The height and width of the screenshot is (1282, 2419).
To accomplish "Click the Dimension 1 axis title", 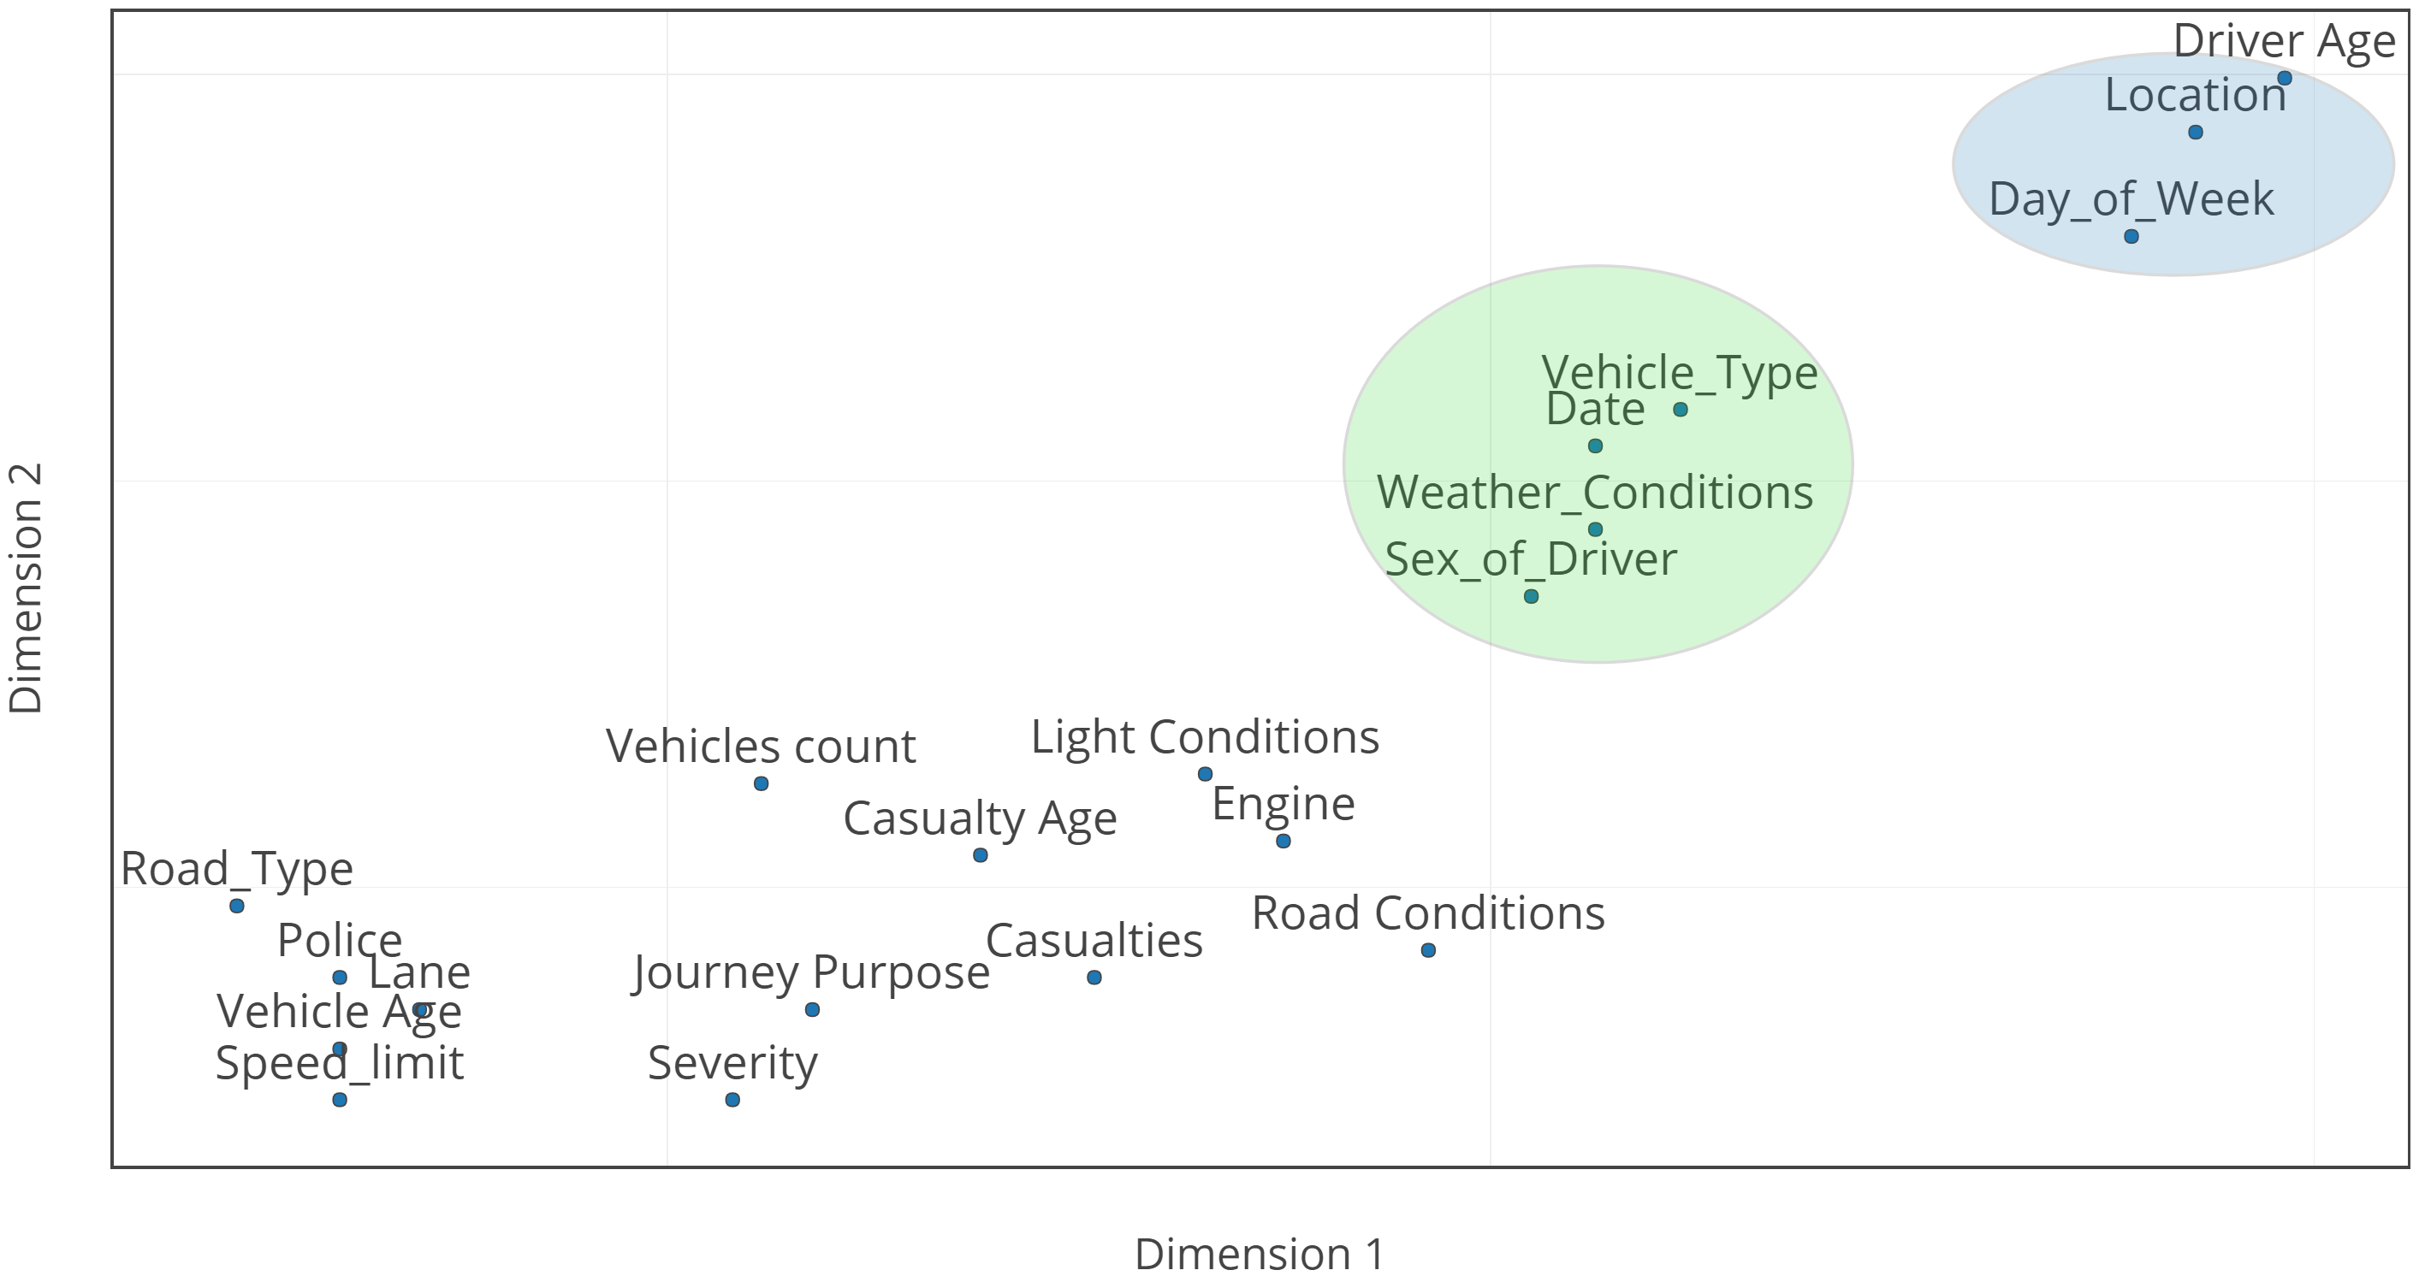I will [x=1260, y=1254].
